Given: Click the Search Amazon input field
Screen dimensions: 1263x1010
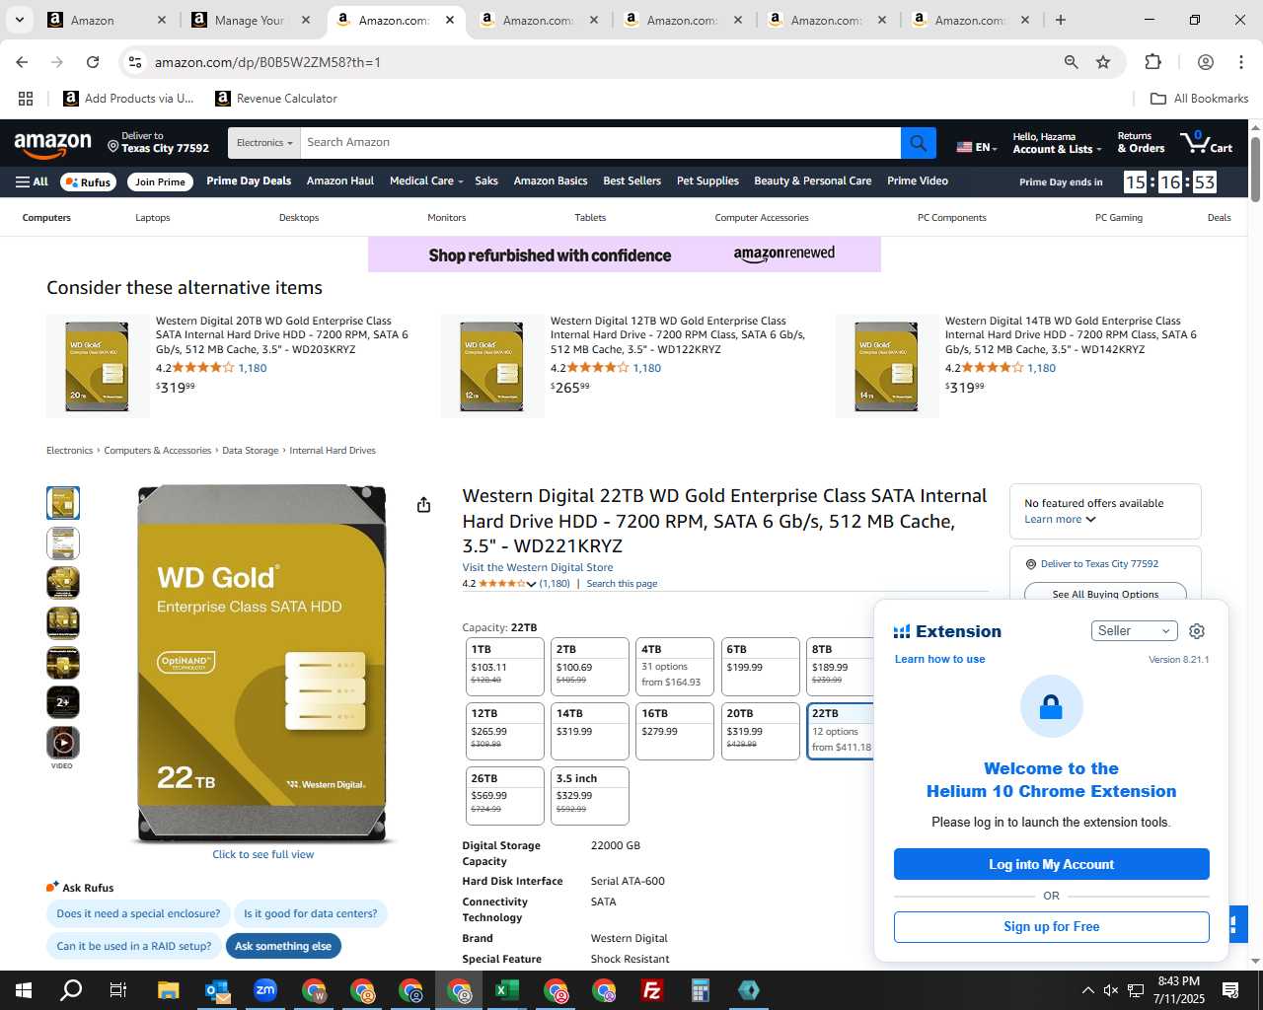Looking at the screenshot, I should coord(600,143).
